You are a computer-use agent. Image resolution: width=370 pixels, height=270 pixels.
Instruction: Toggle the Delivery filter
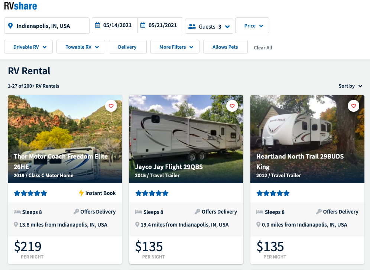coord(128,47)
